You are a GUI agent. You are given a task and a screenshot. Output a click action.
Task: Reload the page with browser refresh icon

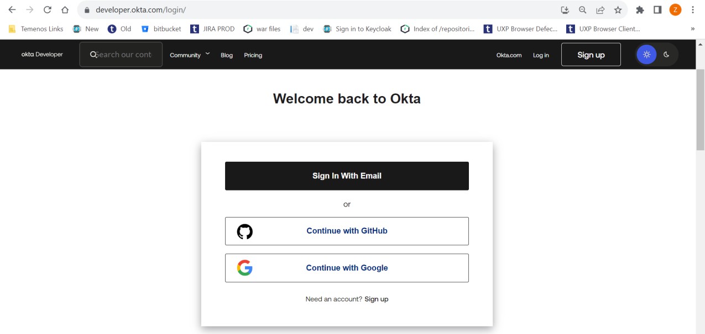click(x=47, y=10)
